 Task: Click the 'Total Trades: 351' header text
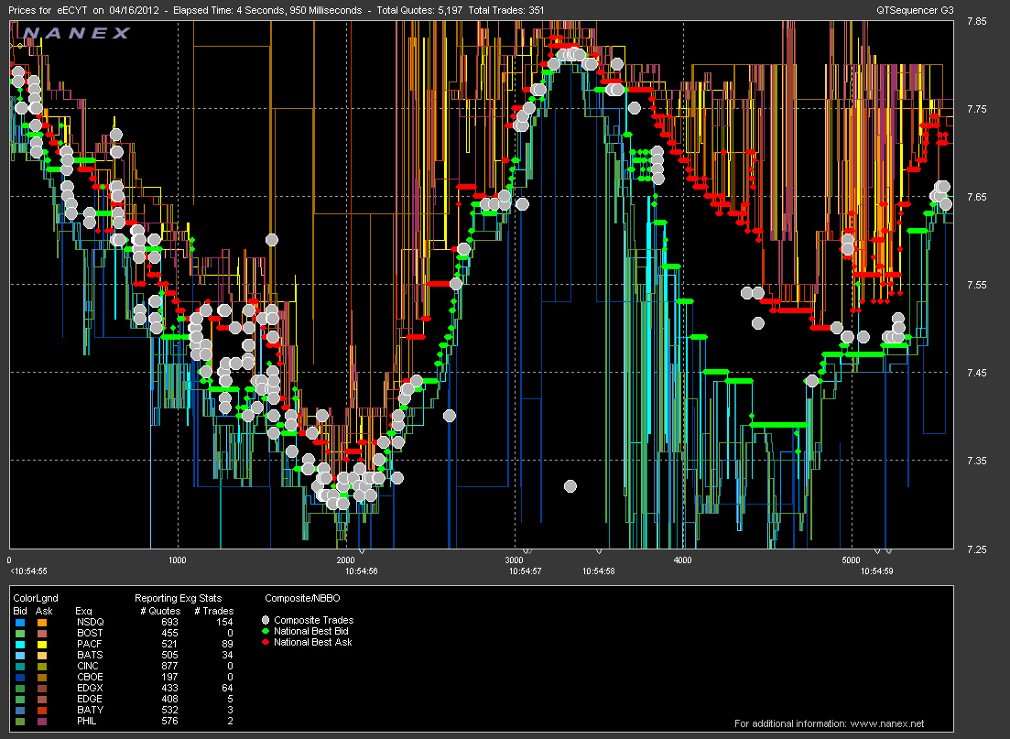pyautogui.click(x=505, y=10)
